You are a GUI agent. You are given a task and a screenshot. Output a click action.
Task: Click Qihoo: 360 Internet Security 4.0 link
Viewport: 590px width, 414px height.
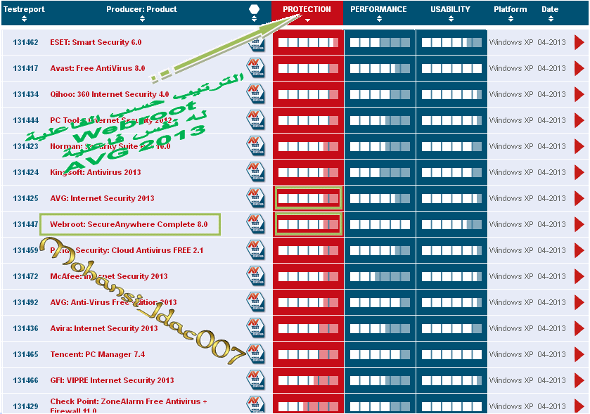pyautogui.click(x=110, y=94)
